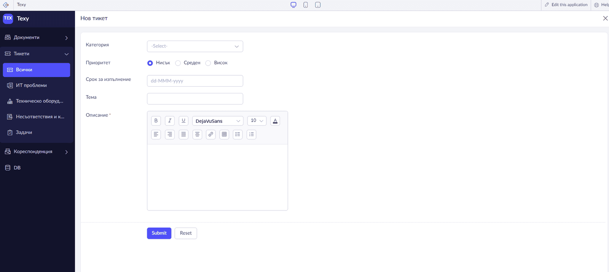Screen dimensions: 609x272
Task: Justify text alignment in editor
Action: pos(183,134)
